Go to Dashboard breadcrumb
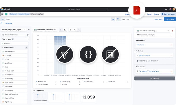The image size is (176, 105). point(13,14)
